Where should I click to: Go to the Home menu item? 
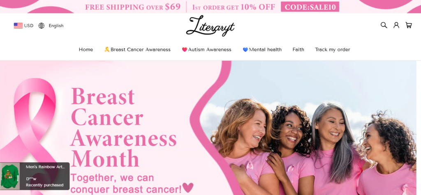tap(86, 50)
